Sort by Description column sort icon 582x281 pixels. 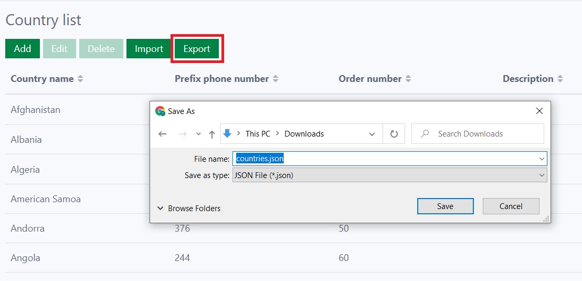point(560,79)
